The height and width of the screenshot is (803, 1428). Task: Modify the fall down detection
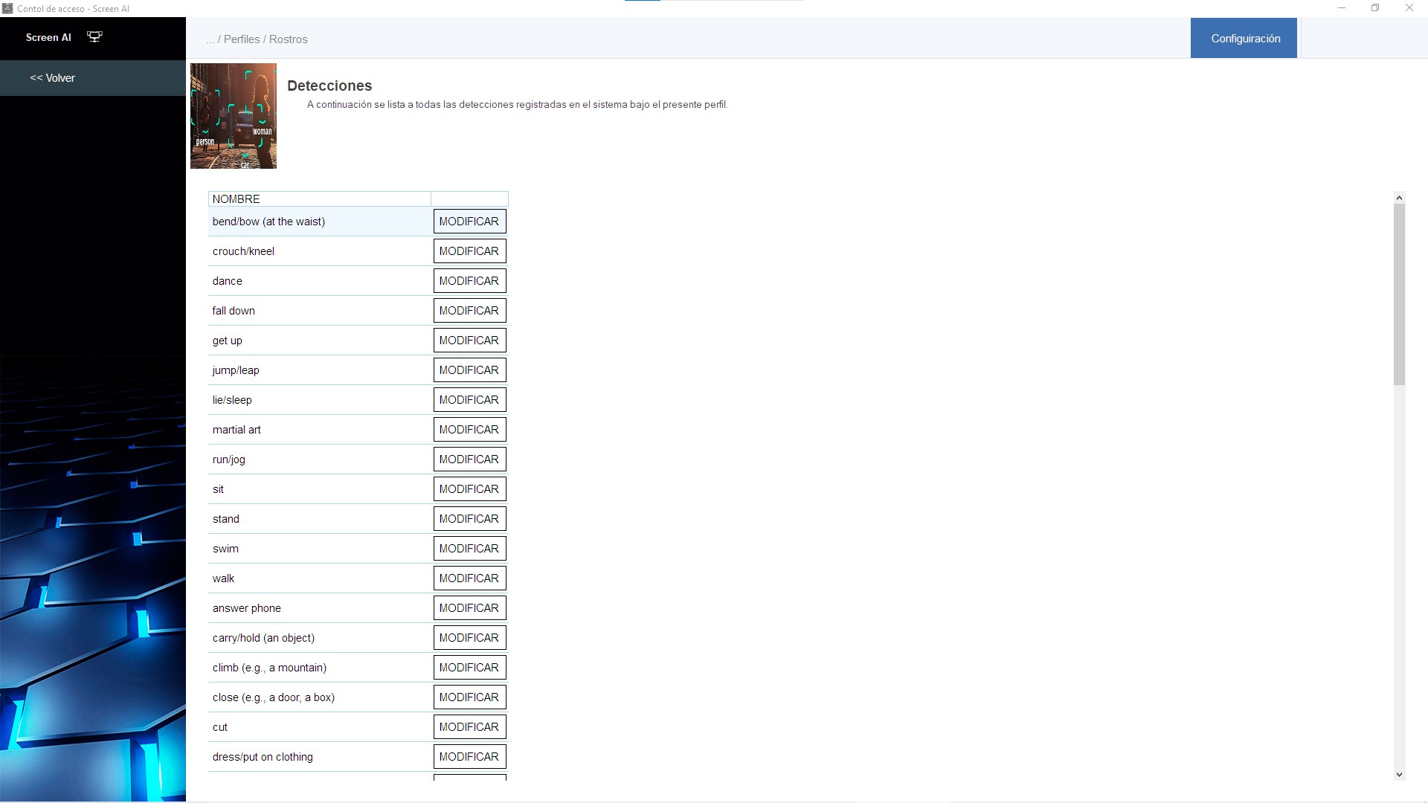[x=469, y=311]
